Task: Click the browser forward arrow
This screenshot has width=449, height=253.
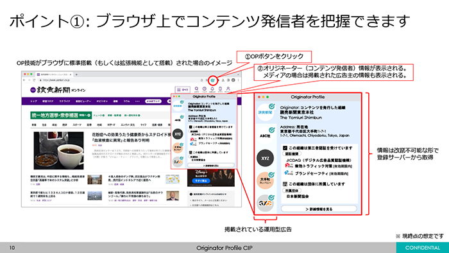Action: coord(29,80)
